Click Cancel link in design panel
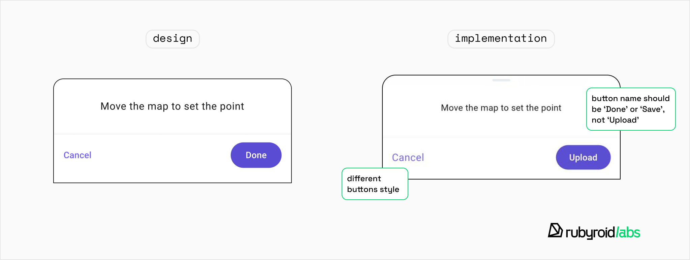Image resolution: width=690 pixels, height=260 pixels. coord(77,155)
